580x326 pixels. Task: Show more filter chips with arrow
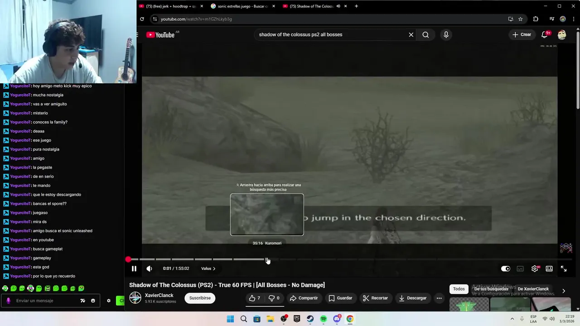[564, 291]
